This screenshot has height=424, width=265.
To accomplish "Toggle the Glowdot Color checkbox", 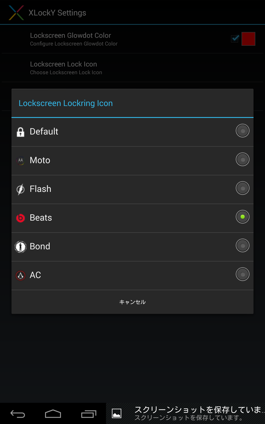I will [x=235, y=39].
